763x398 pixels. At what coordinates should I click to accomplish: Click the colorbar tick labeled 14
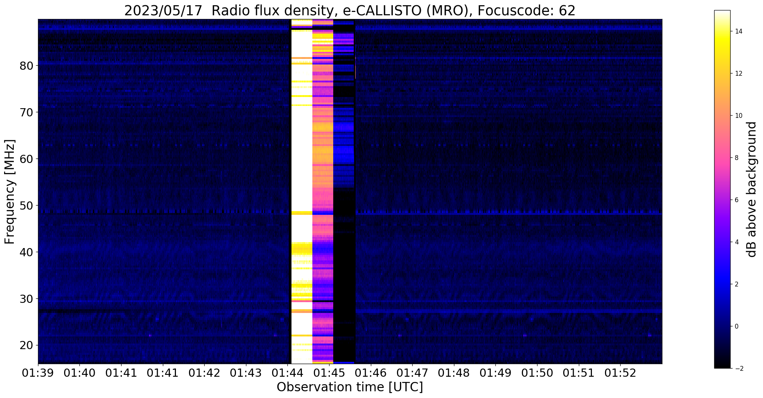[738, 31]
